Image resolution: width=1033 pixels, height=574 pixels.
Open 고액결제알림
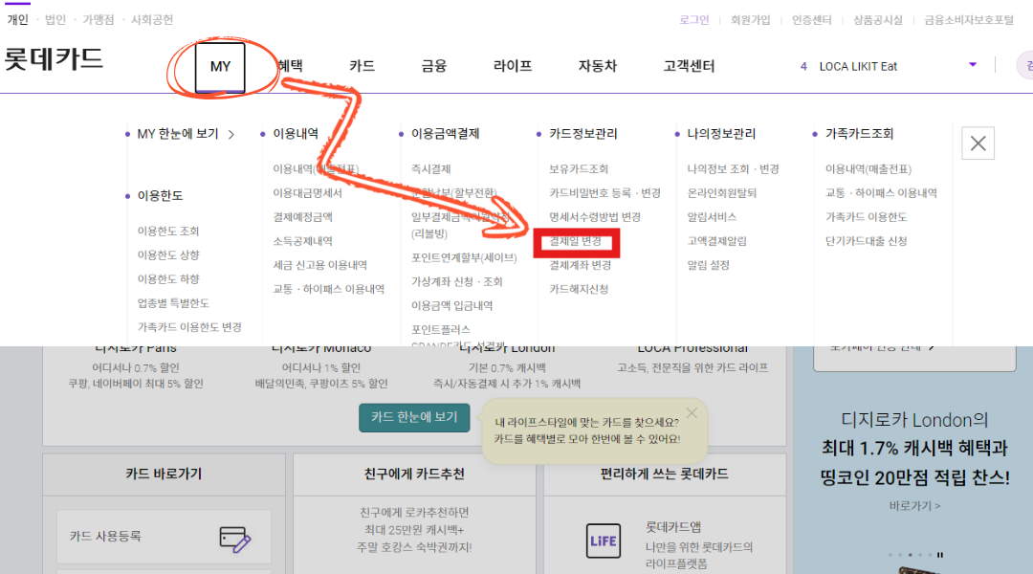click(716, 240)
